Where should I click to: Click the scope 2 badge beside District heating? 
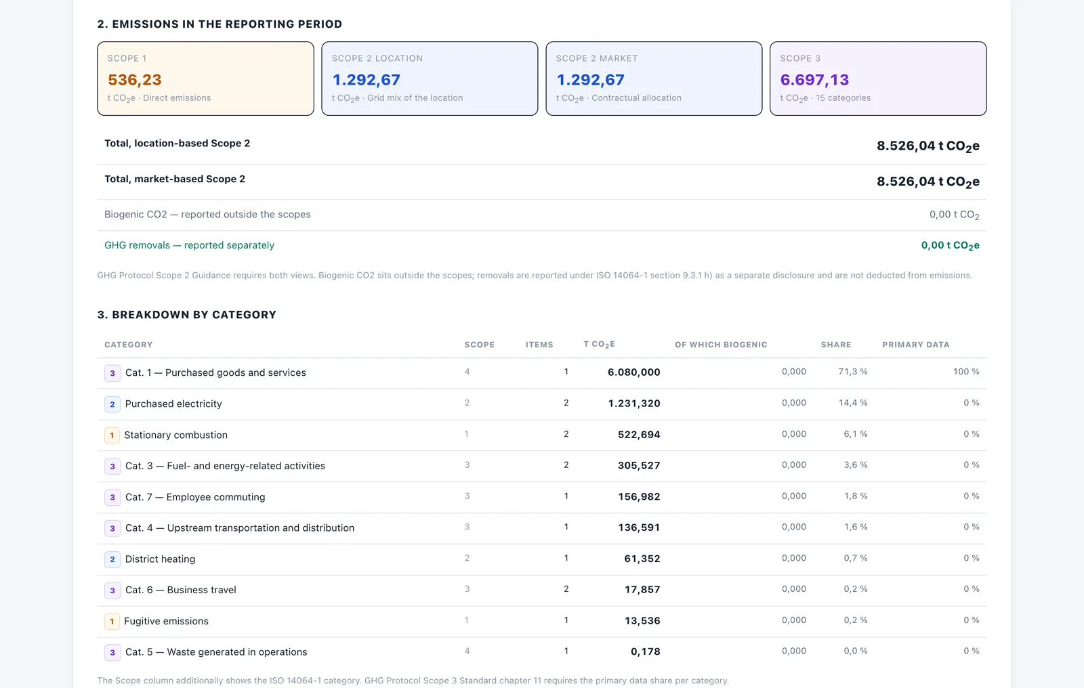tap(112, 559)
